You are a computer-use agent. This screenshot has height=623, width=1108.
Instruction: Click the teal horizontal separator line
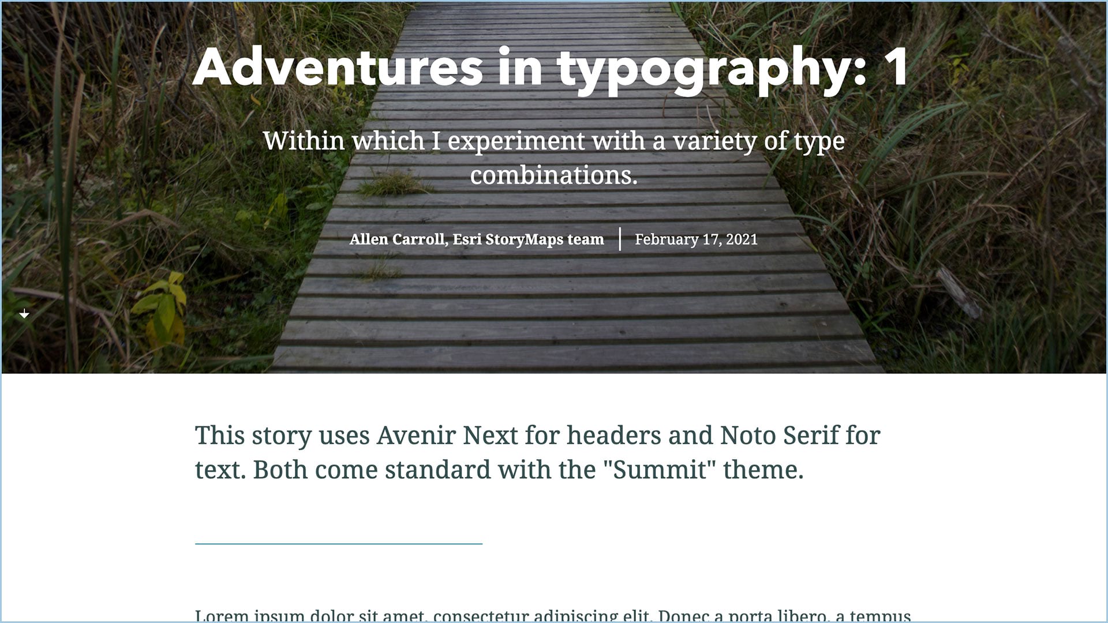(338, 543)
